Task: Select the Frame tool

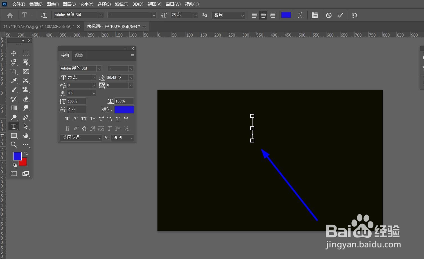Action: coord(26,72)
